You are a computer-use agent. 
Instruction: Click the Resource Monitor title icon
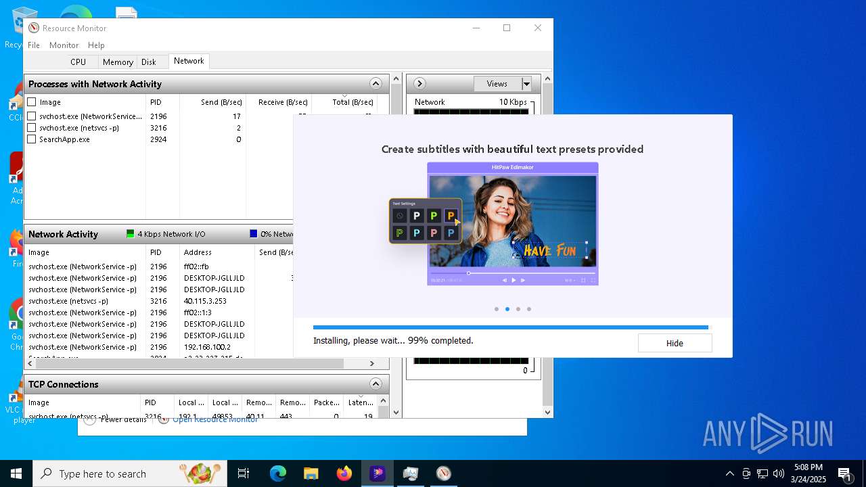(34, 28)
